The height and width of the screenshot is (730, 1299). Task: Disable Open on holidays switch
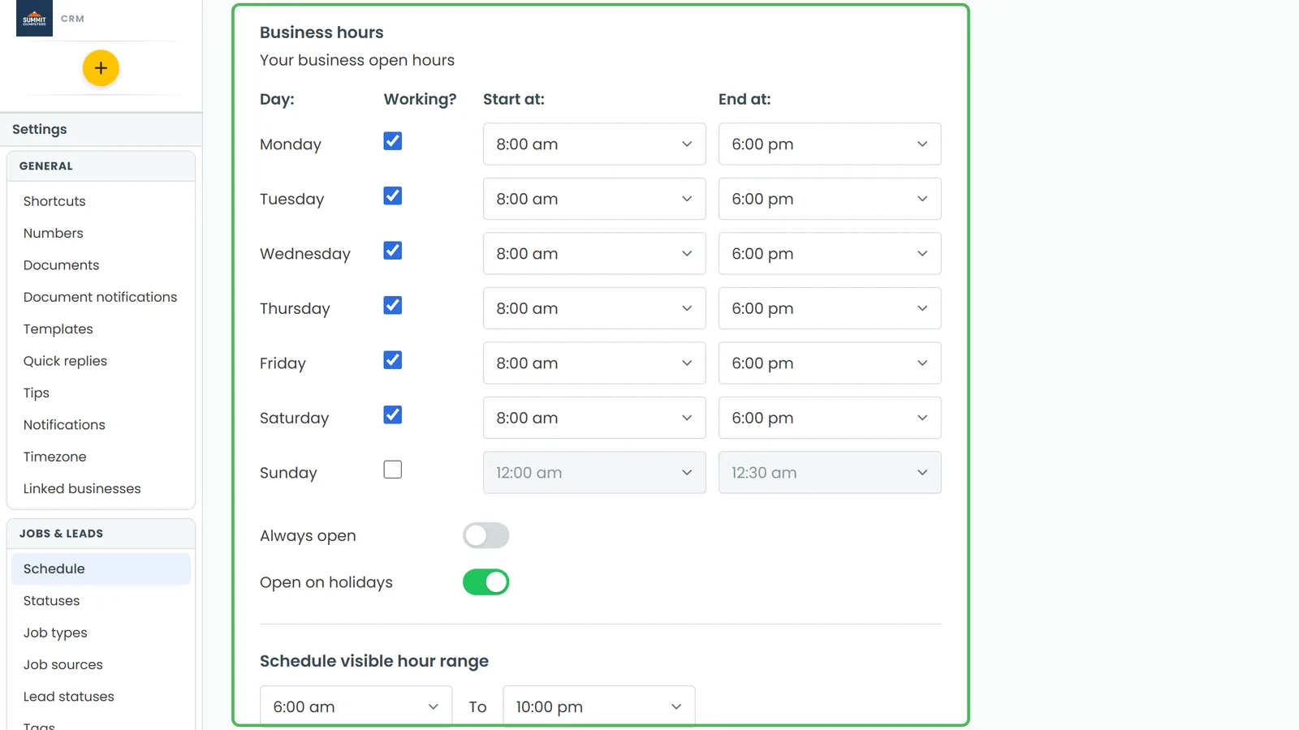(486, 582)
